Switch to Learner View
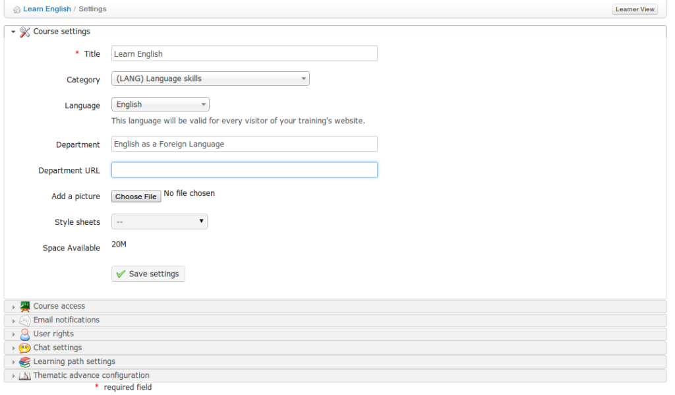The image size is (675, 395). click(634, 10)
